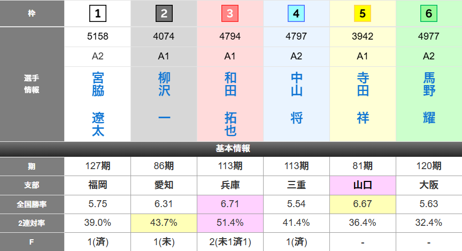
Task: Click the 基本情報 section header bar
Action: 231,148
